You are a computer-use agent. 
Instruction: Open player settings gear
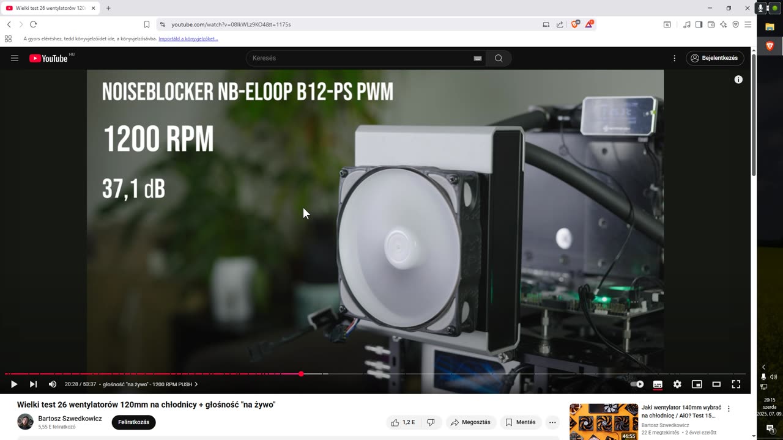pos(677,384)
